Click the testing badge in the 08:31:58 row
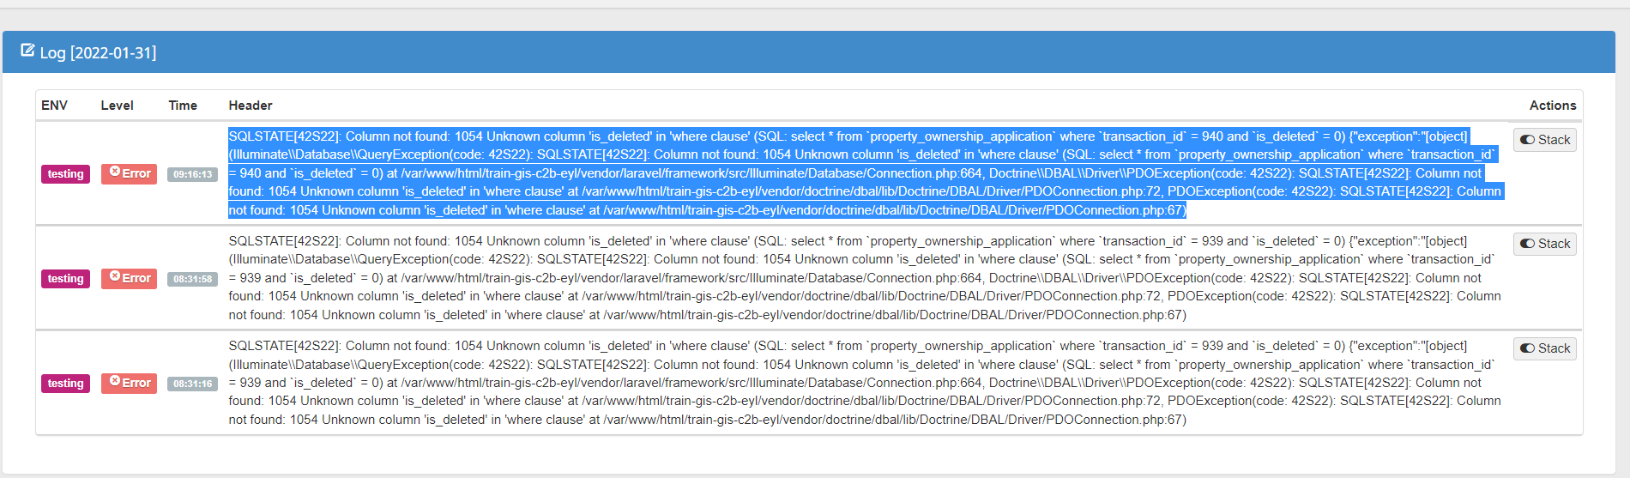1630x478 pixels. pyautogui.click(x=65, y=279)
